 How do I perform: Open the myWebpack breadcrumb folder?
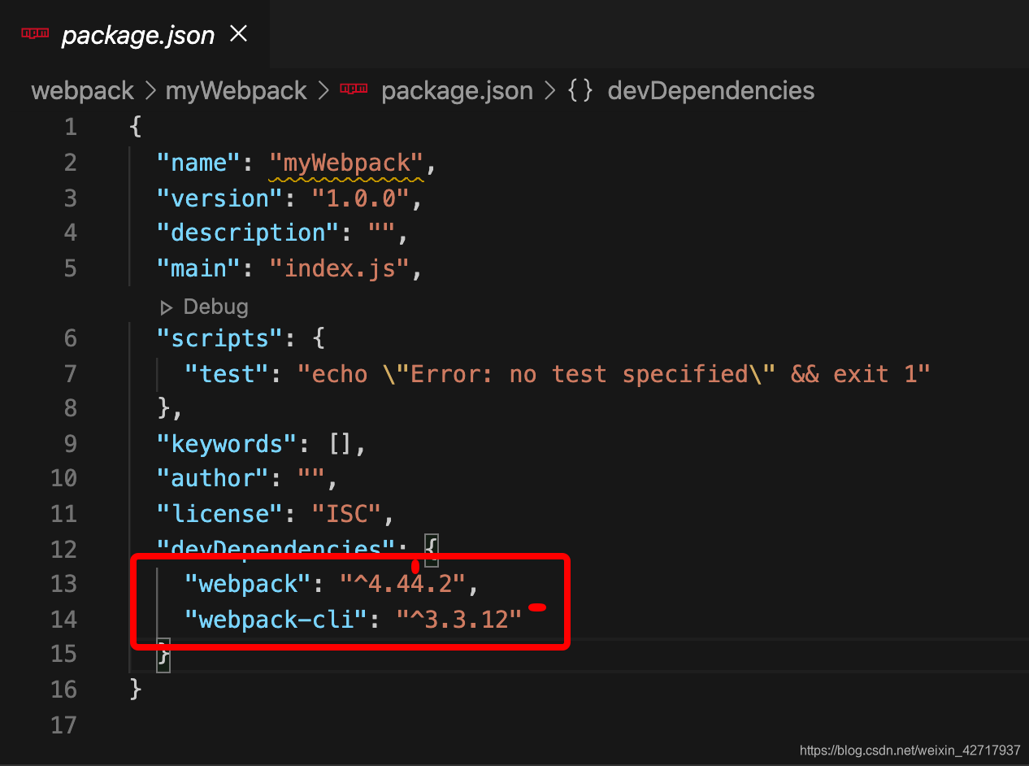pyautogui.click(x=237, y=90)
